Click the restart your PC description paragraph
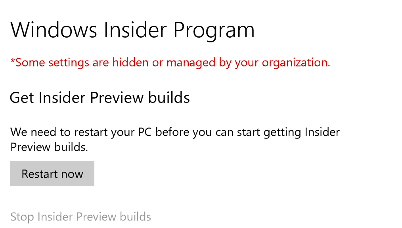402x228 pixels. pyautogui.click(x=175, y=139)
